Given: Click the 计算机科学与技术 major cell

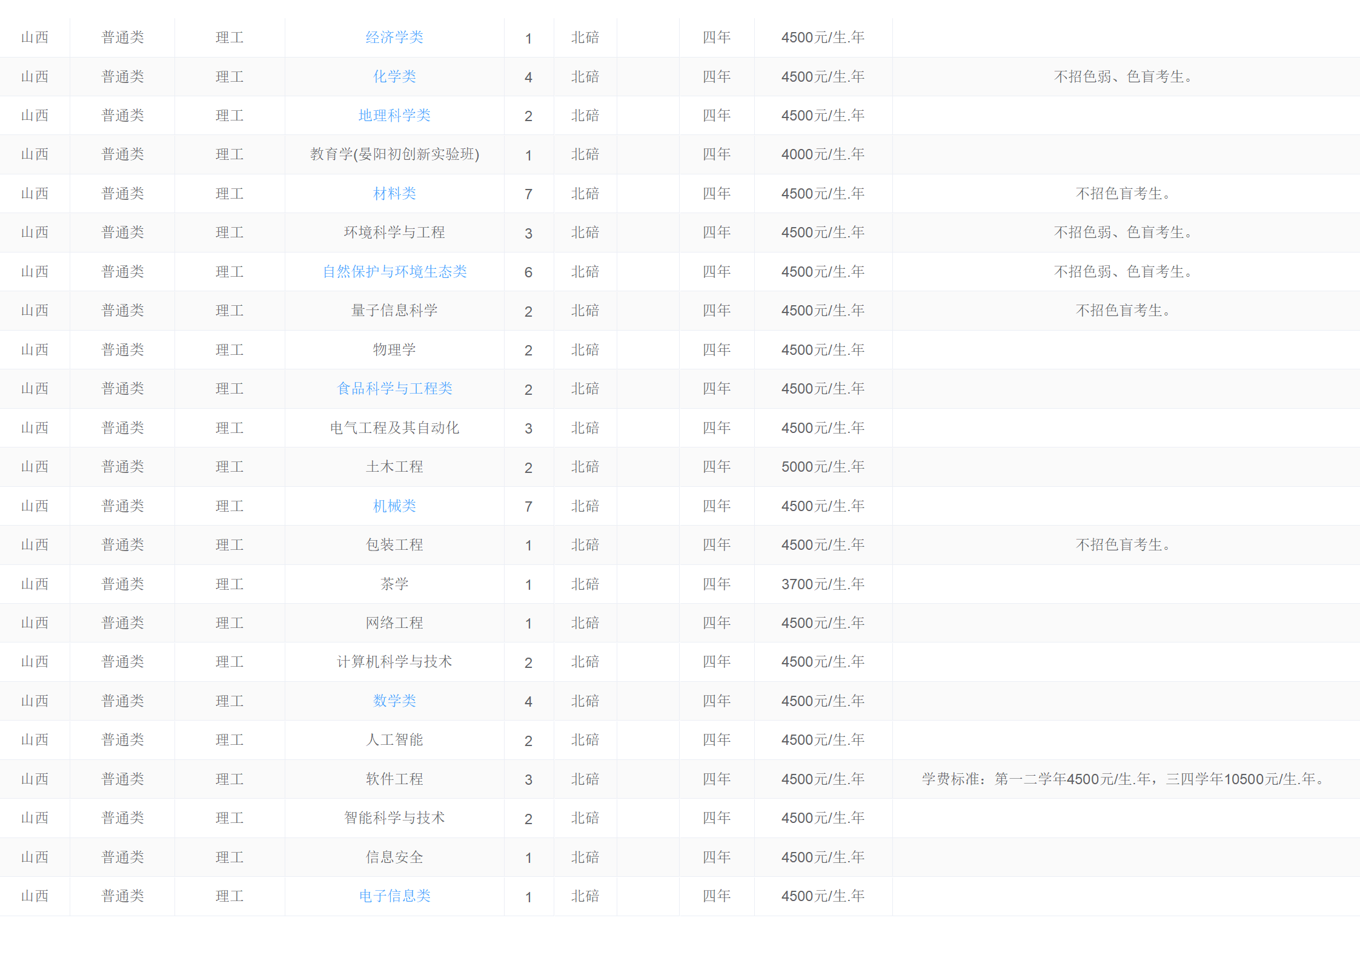Looking at the screenshot, I should pyautogui.click(x=394, y=662).
